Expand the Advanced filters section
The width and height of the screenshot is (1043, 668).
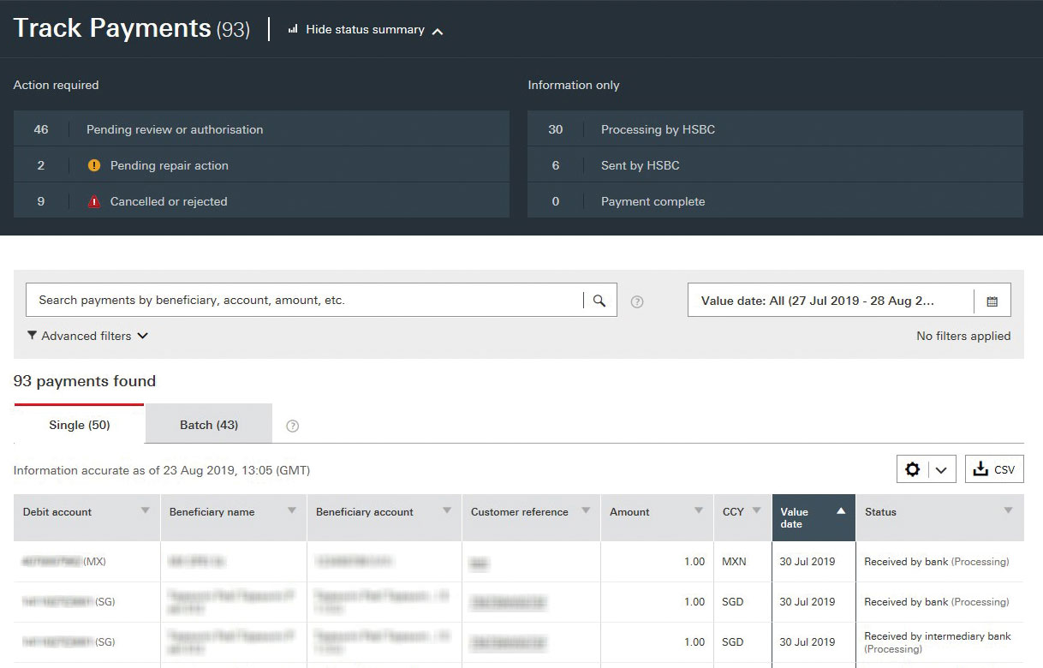click(x=87, y=337)
